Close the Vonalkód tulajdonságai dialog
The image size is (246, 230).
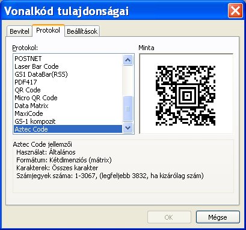pyautogui.click(x=235, y=11)
